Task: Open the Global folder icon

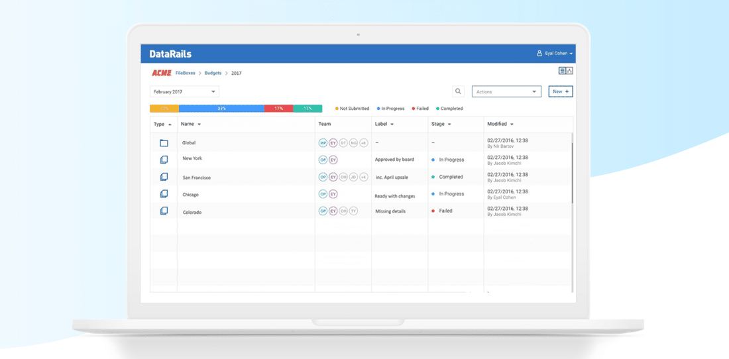Action: (164, 143)
